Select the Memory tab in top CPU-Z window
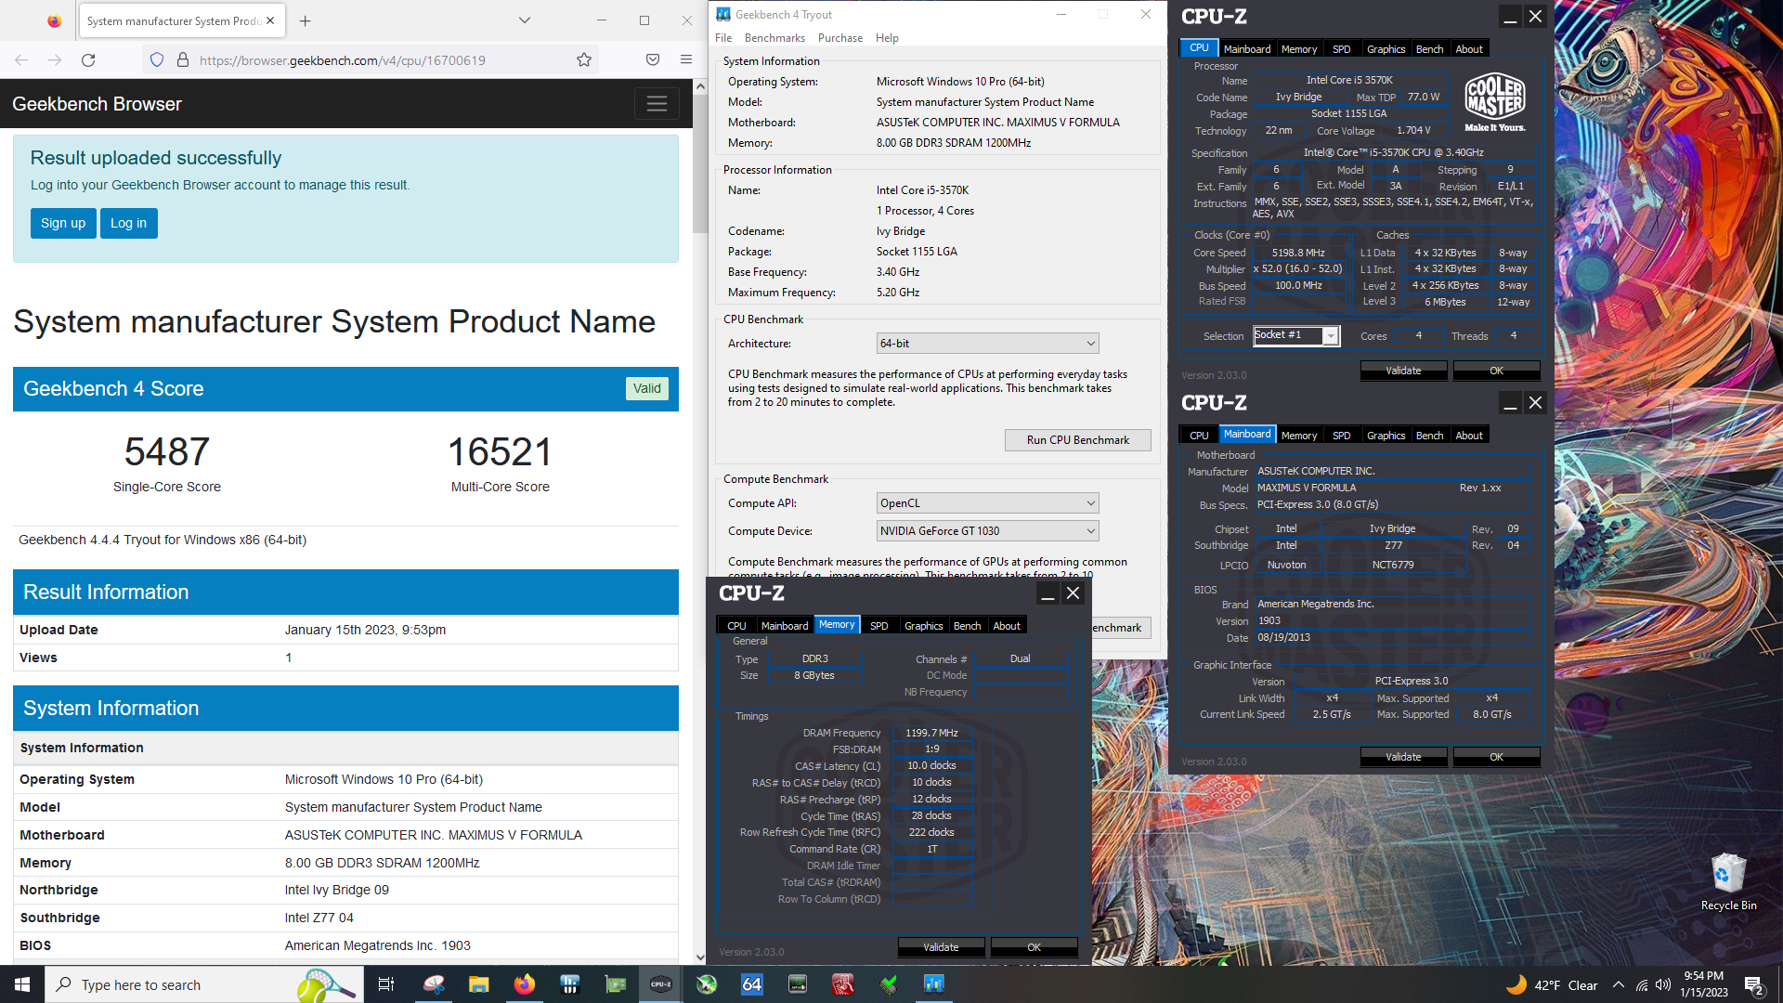Viewport: 1783px width, 1003px height. tap(1298, 49)
